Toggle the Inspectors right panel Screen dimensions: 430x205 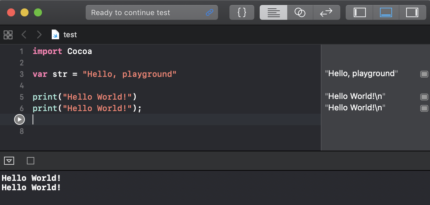(412, 12)
